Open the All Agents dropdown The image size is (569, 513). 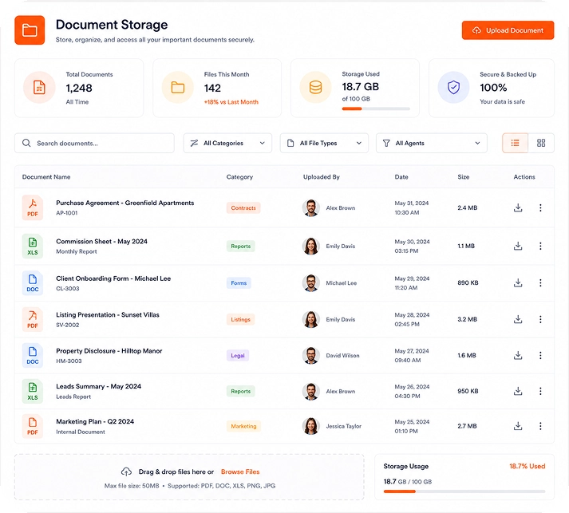click(432, 143)
